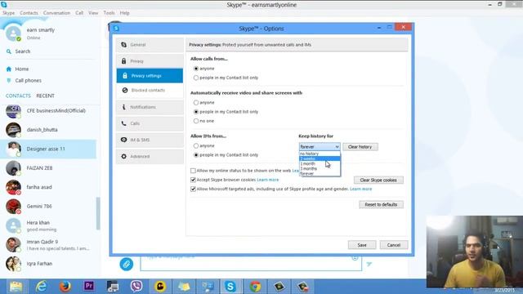
Task: Select 'anyone' for automatically receive video
Action: 196,103
